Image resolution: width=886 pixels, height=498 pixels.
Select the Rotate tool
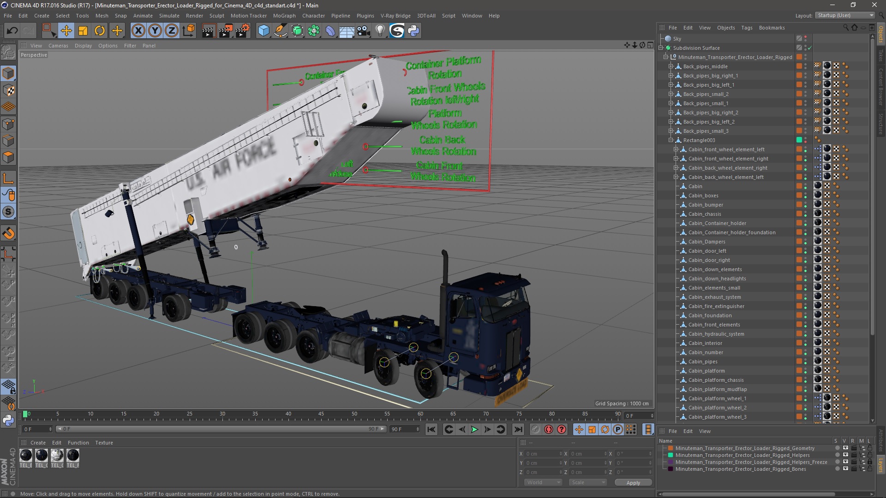(x=100, y=31)
